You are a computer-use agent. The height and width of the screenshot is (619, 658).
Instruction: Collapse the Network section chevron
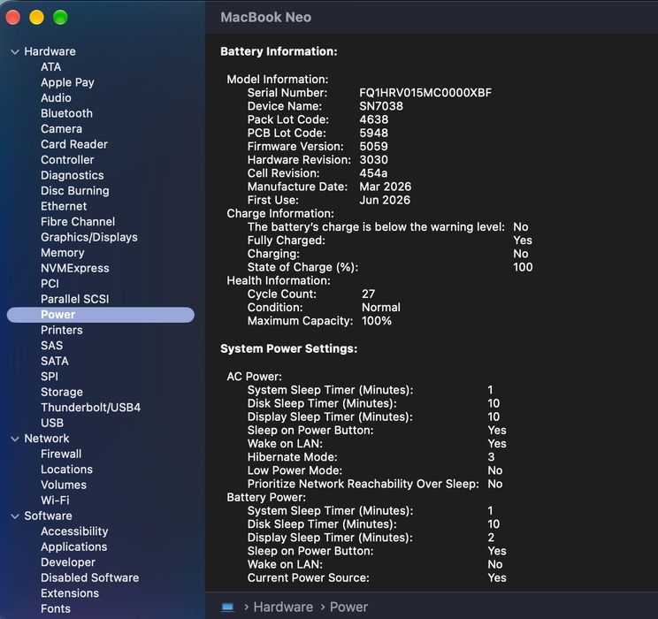coord(15,439)
